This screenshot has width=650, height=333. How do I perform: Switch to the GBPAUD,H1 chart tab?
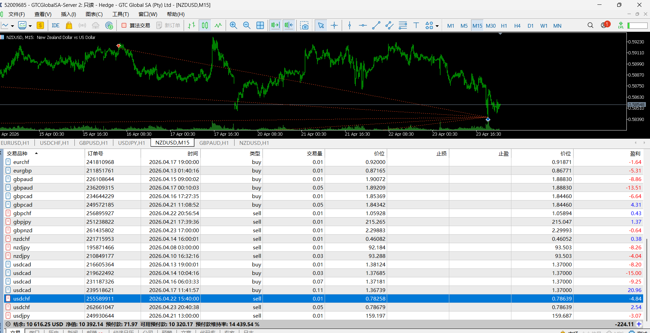click(214, 143)
